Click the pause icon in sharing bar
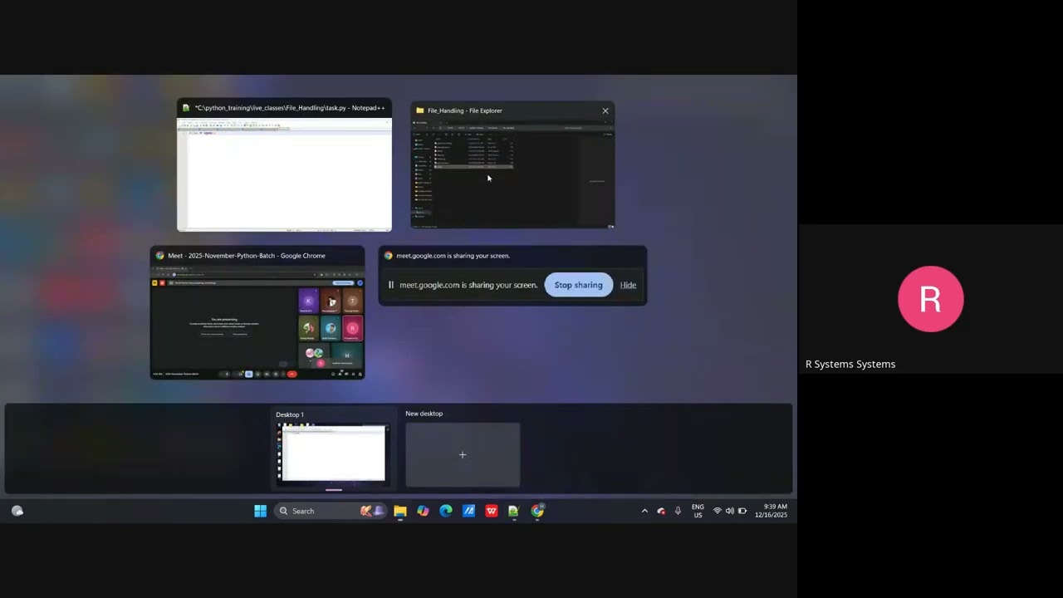The width and height of the screenshot is (1063, 598). click(x=391, y=285)
